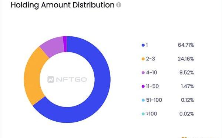Click the Holding Amount Distribution title
The image size is (222, 138).
63,5
